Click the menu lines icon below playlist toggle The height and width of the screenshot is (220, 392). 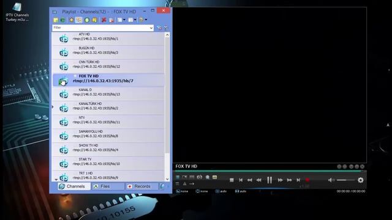pyautogui.click(x=177, y=184)
